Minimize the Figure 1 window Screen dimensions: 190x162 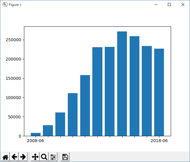pyautogui.click(x=156, y=5)
